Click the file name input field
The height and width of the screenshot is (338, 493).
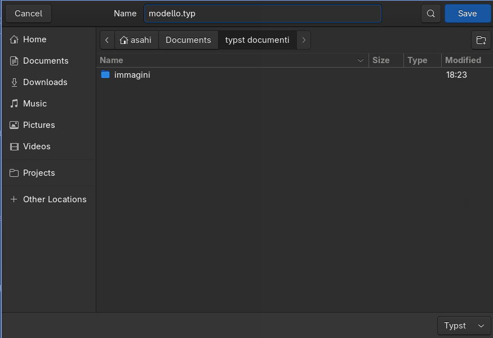coord(263,14)
